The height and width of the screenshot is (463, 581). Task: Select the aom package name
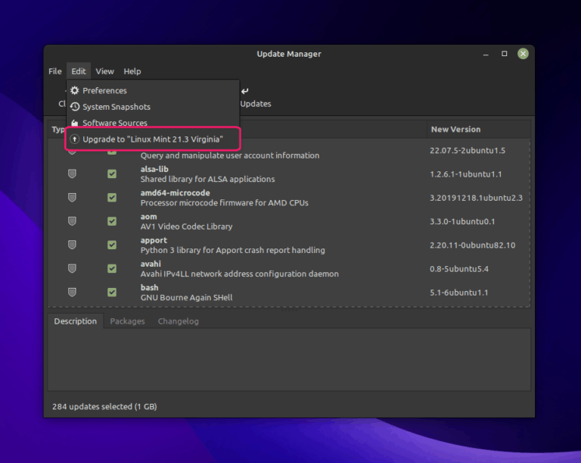pyautogui.click(x=148, y=217)
